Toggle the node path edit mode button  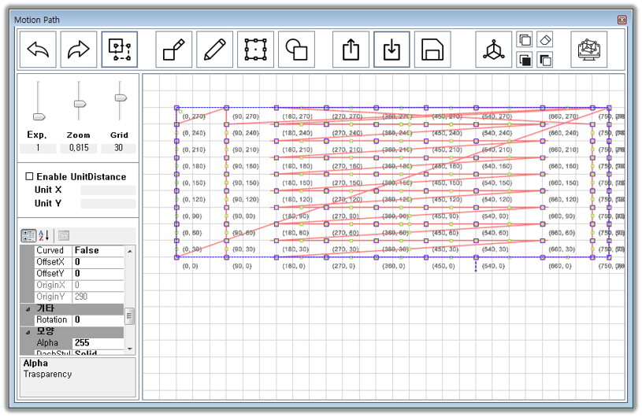click(120, 50)
